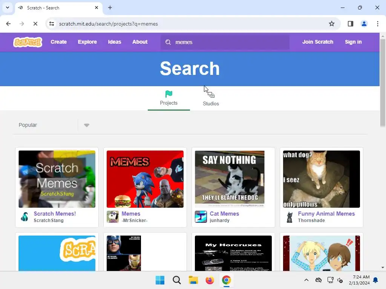This screenshot has width=386, height=289.
Task: Visit Thornshade author profile link
Action: (x=311, y=221)
